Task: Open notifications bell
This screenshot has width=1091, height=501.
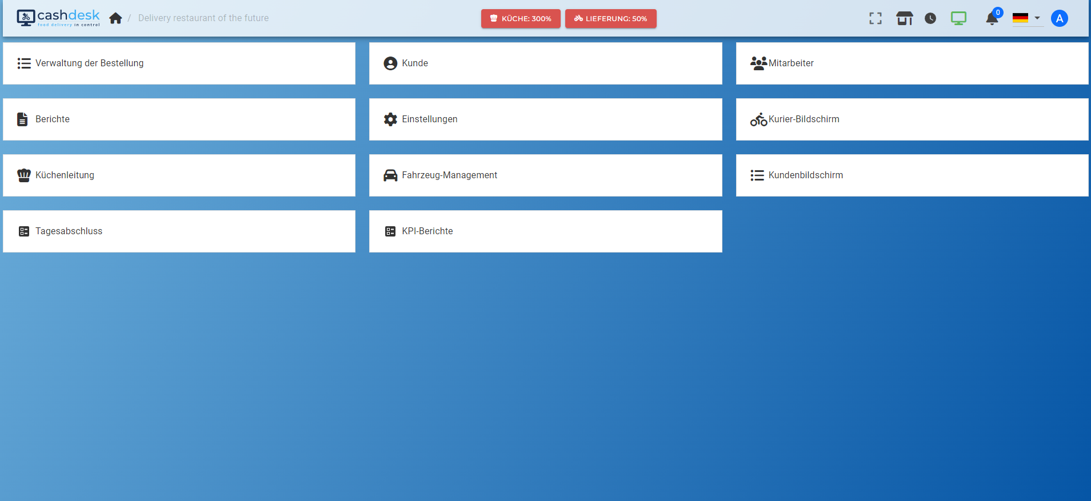Action: [992, 19]
